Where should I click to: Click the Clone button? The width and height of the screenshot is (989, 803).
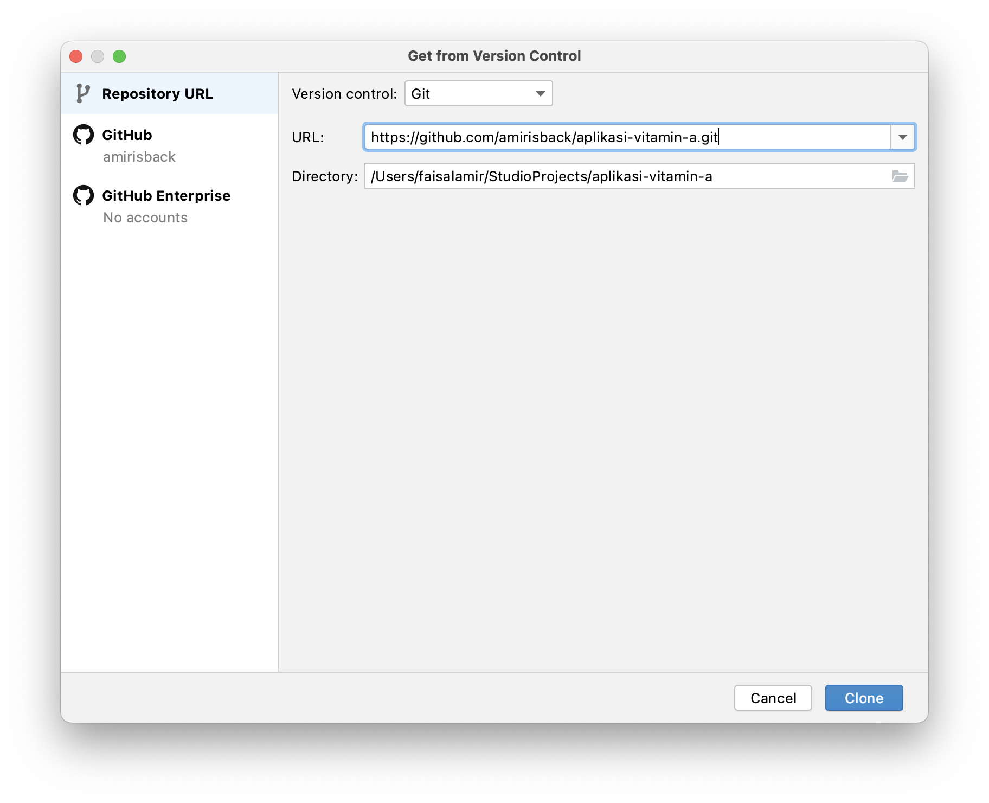[864, 698]
